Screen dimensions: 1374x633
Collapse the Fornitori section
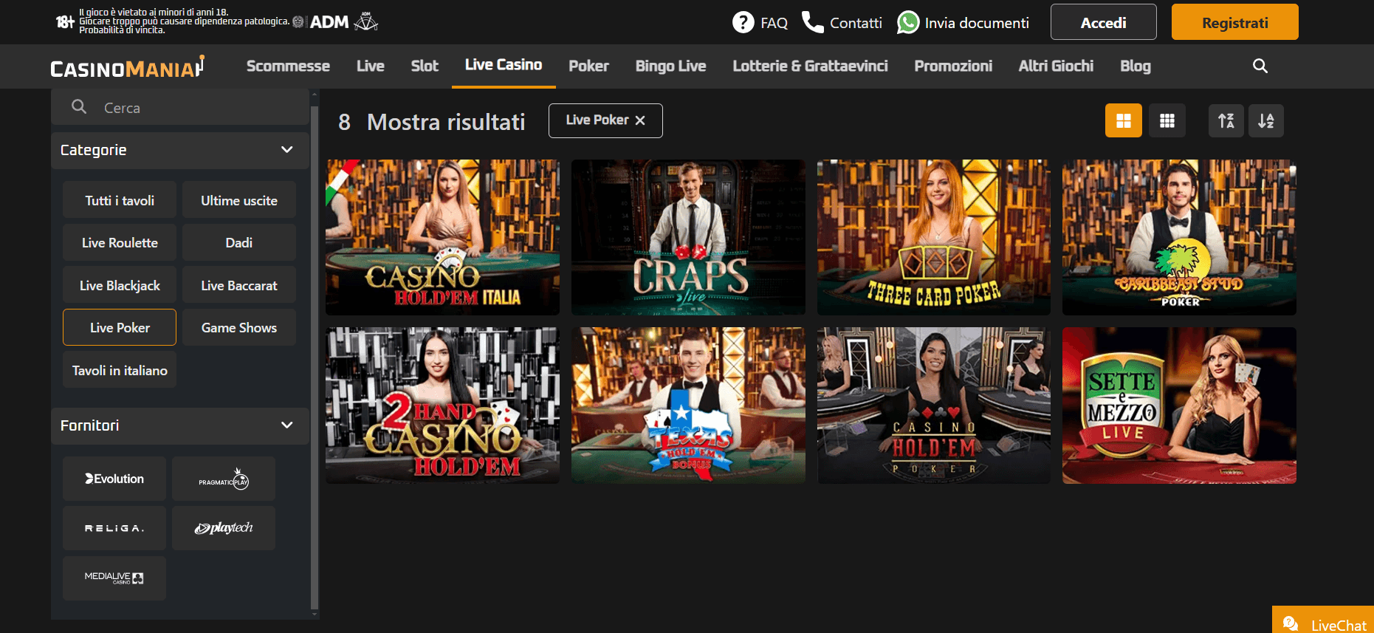180,425
